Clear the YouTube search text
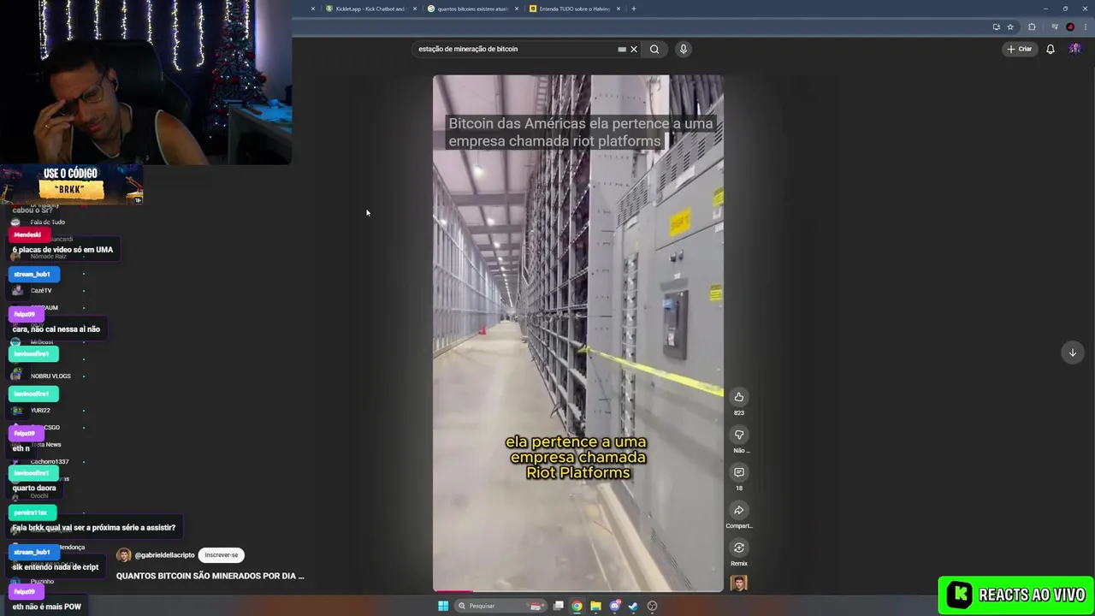1095x616 pixels. (x=634, y=49)
